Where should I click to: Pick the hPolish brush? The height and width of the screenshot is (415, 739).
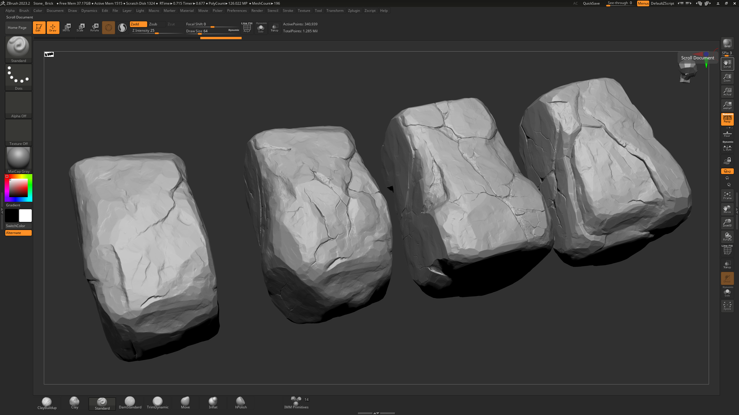pyautogui.click(x=241, y=403)
